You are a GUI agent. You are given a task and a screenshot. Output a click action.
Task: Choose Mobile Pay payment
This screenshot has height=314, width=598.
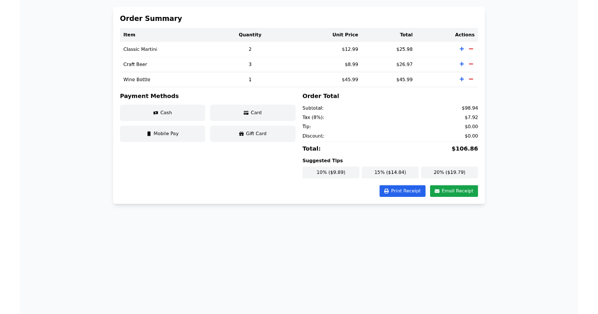click(x=162, y=134)
